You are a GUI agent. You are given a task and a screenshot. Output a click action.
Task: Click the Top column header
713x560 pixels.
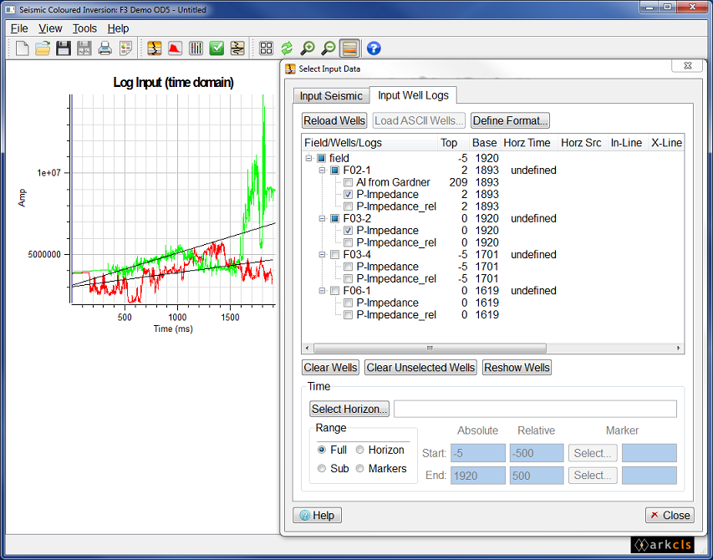453,143
